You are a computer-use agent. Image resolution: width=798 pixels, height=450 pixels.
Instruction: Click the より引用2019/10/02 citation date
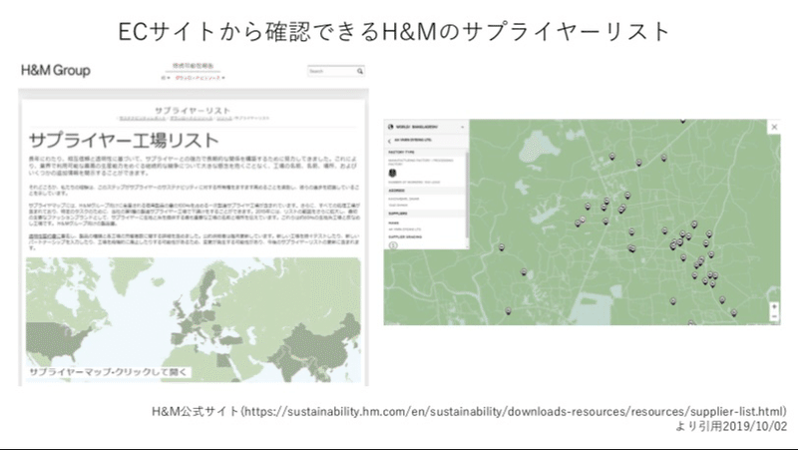tap(731, 427)
